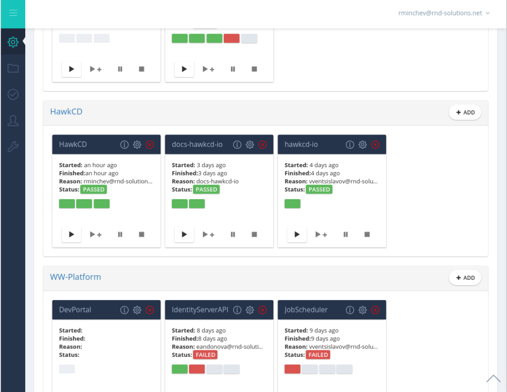The image size is (507, 392).
Task: View info for docs-hawkcd-io pipeline
Action: click(x=237, y=144)
